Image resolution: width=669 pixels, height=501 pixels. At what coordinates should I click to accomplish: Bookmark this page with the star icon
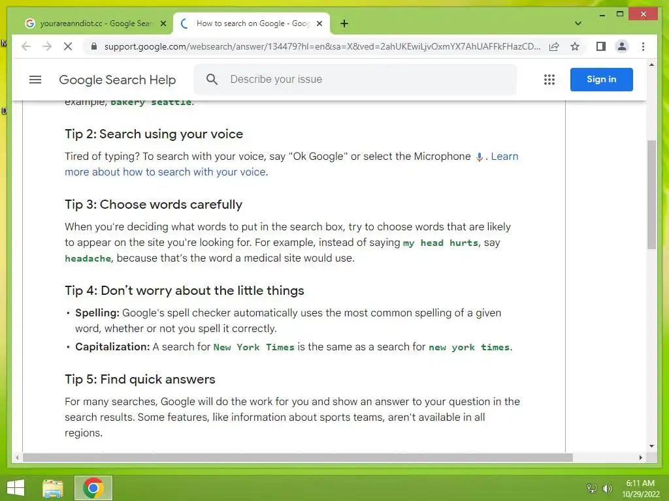(575, 46)
